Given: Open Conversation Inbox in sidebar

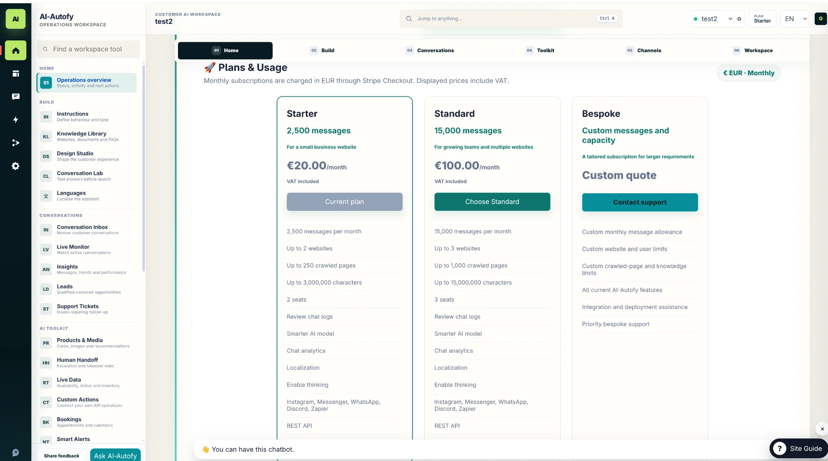Looking at the screenshot, I should [x=86, y=230].
